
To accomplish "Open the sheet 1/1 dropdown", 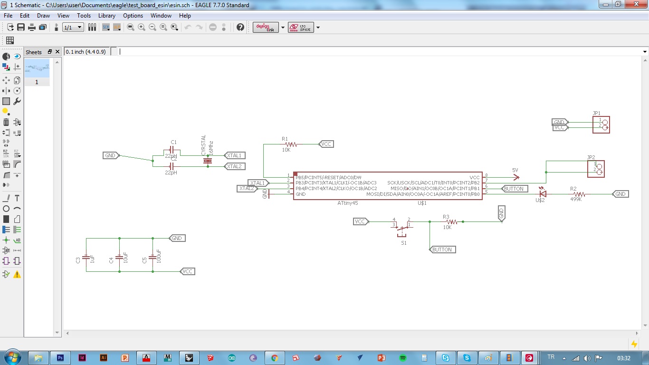I will coord(73,27).
